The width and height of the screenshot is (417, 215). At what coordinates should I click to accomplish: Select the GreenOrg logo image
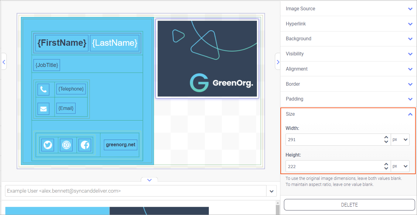pyautogui.click(x=207, y=58)
